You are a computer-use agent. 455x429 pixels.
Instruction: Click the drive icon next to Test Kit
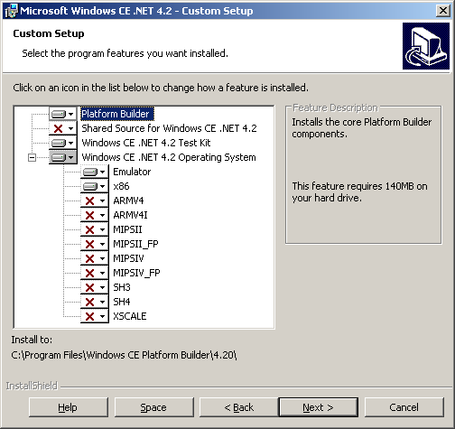point(59,143)
